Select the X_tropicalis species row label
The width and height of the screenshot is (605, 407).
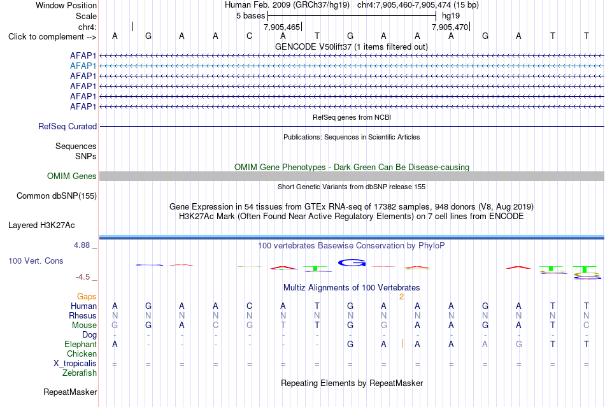tap(75, 364)
